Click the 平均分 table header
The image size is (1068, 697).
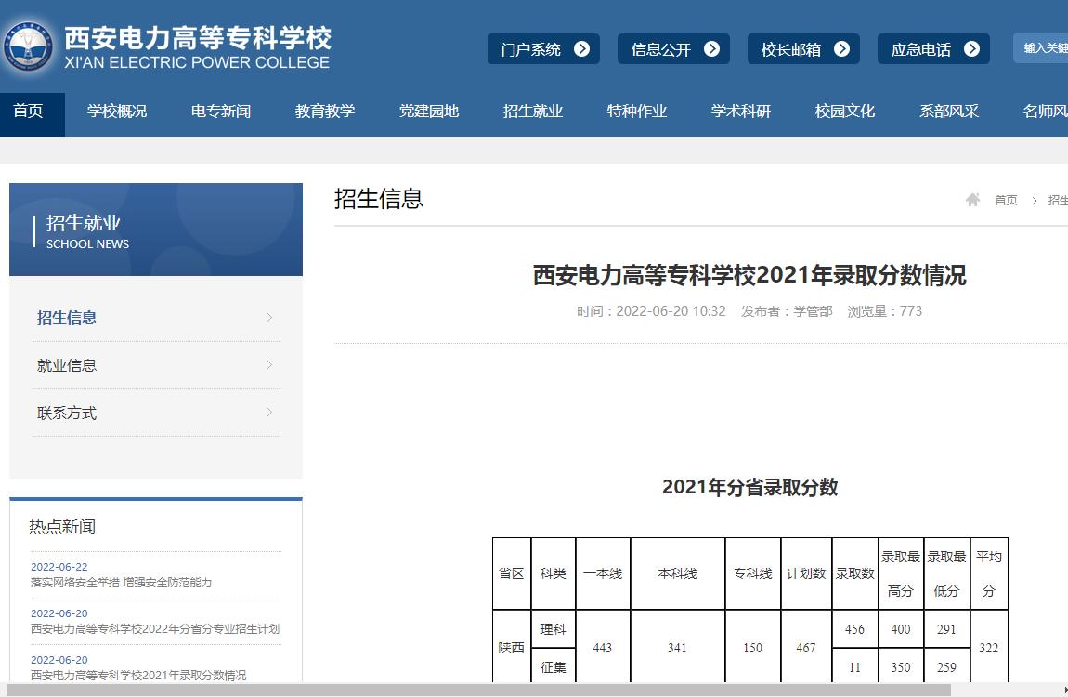coord(989,573)
